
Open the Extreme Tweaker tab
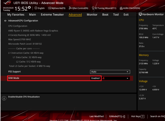pos(52,15)
